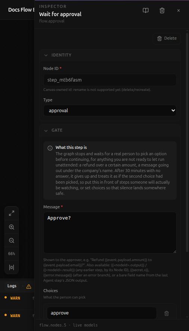
Task: Delete the approve choice with trash icon
Action: 167,313
